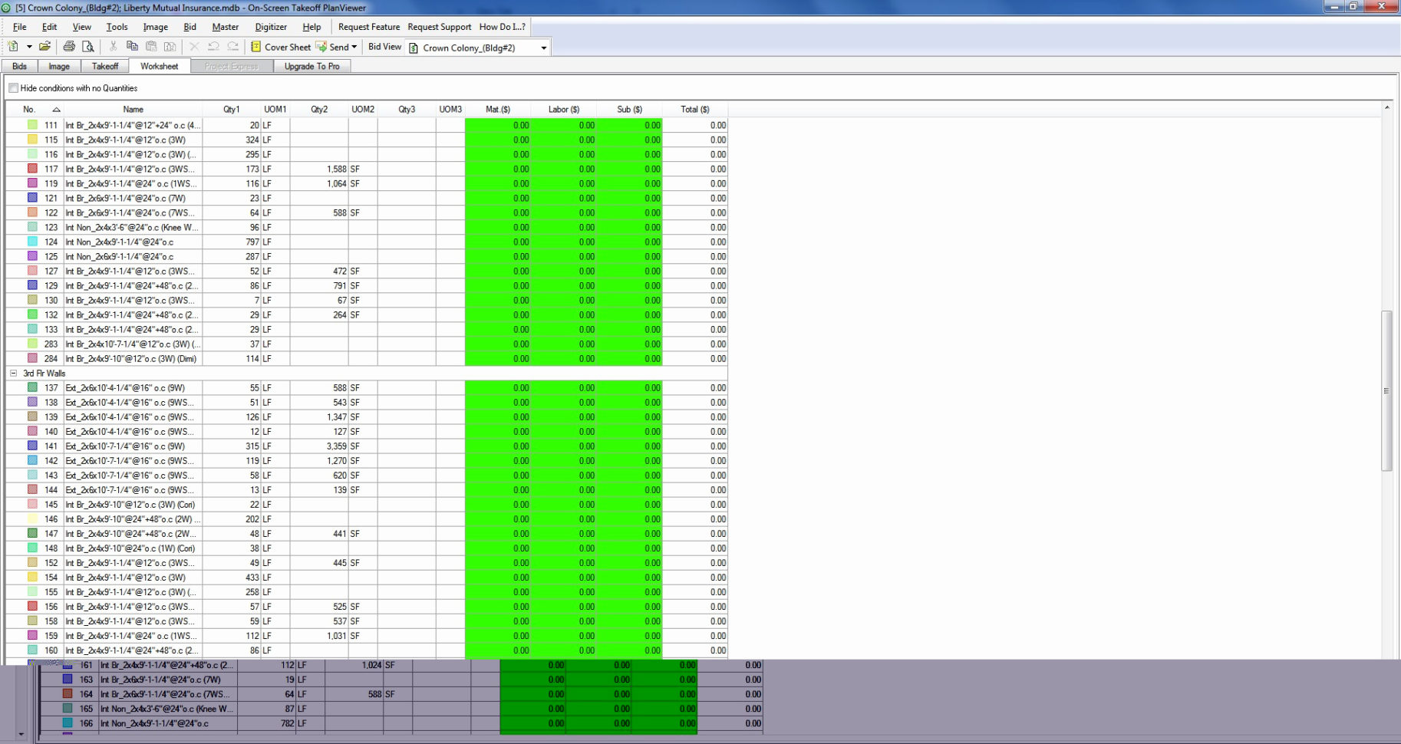Switch to the Takeoff tab
Viewport: 1401px width, 744px height.
click(x=105, y=66)
